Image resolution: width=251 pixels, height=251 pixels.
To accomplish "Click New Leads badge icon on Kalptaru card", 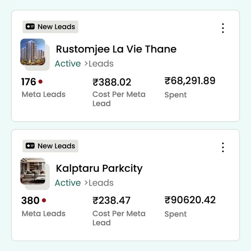I will pos(30,146).
